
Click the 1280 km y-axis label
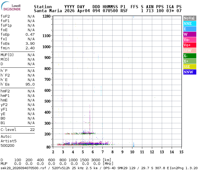(x=46, y=16)
